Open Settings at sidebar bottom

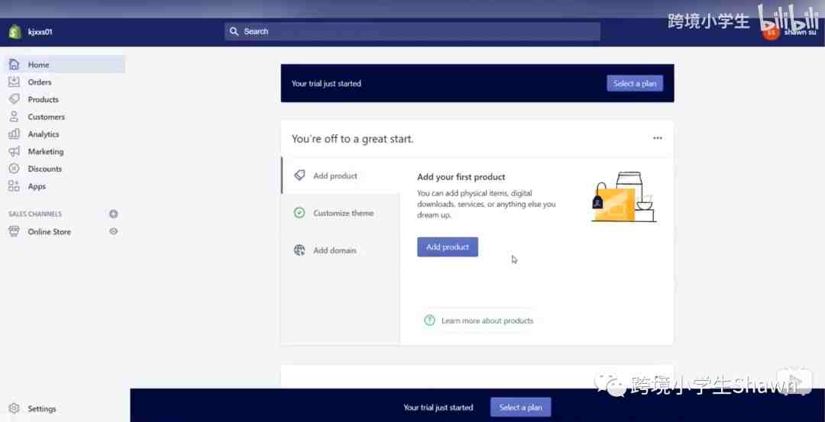(41, 409)
